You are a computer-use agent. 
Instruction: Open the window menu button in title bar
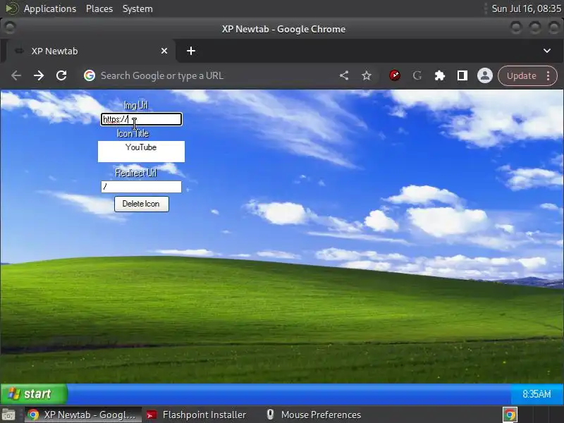[x=10, y=27]
